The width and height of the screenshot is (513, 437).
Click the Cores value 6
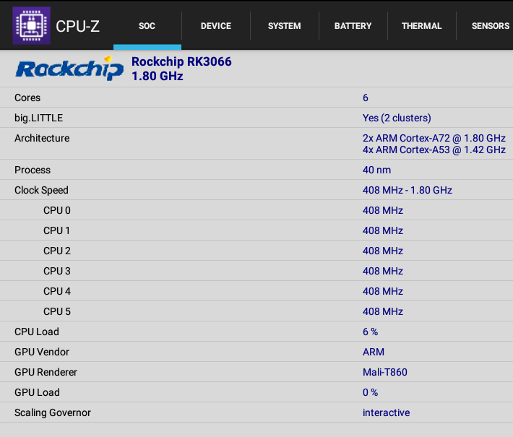[366, 98]
